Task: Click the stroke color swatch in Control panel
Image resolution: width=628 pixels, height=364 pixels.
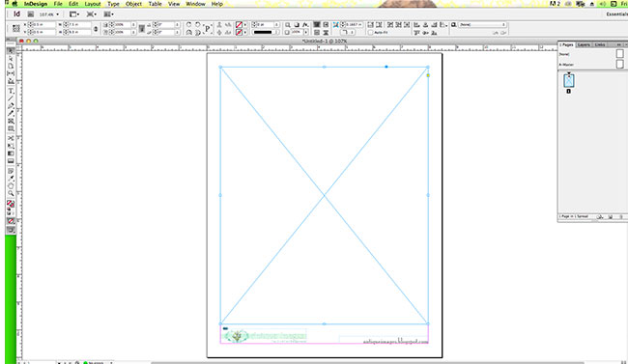Action: [239, 33]
